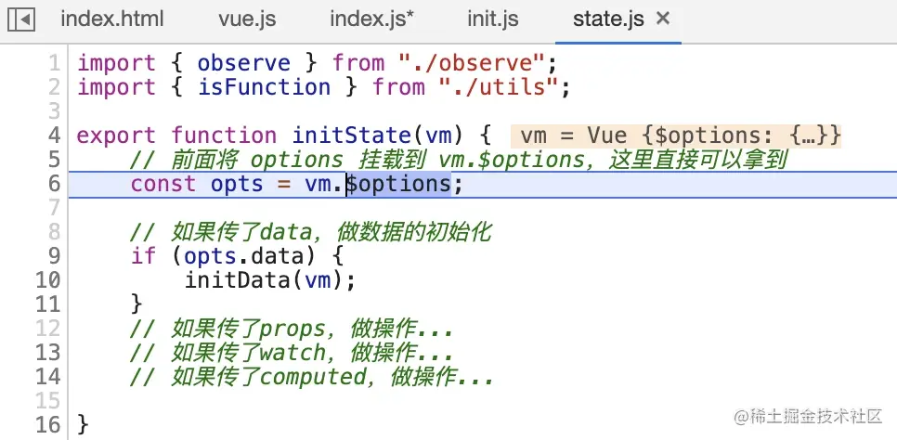Set breakpoint on line number 10

[46, 280]
